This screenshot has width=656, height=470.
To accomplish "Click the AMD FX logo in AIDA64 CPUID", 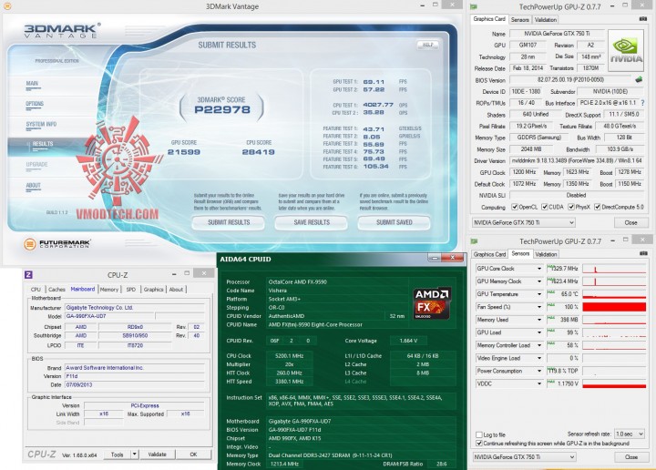I will click(x=432, y=303).
